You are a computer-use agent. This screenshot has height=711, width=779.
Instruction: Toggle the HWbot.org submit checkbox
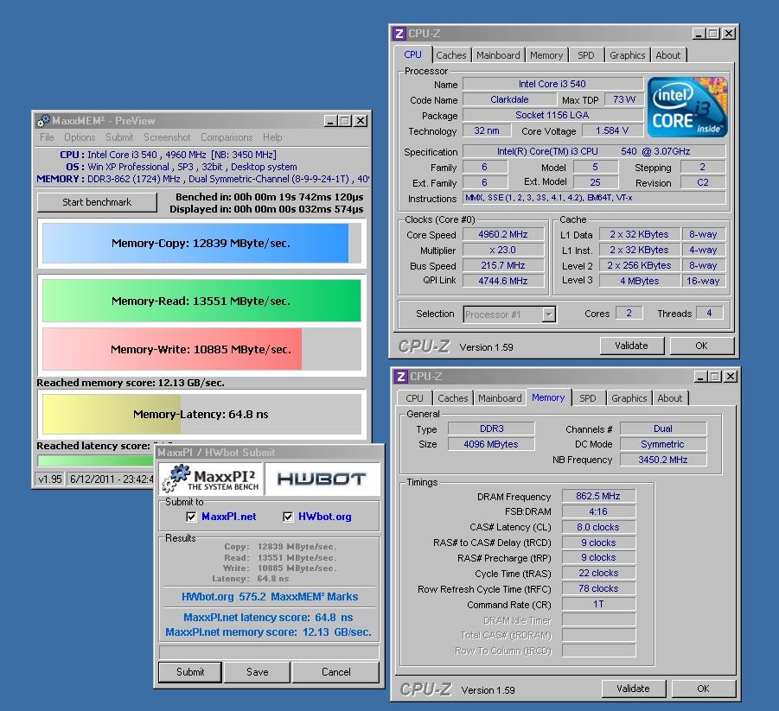(288, 517)
